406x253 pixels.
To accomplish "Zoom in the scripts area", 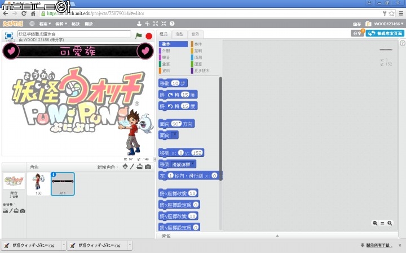I will pos(390,223).
